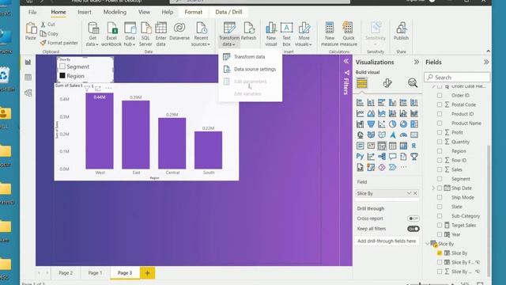Go to Page 2 tab
The height and width of the screenshot is (285, 506).
click(x=66, y=272)
